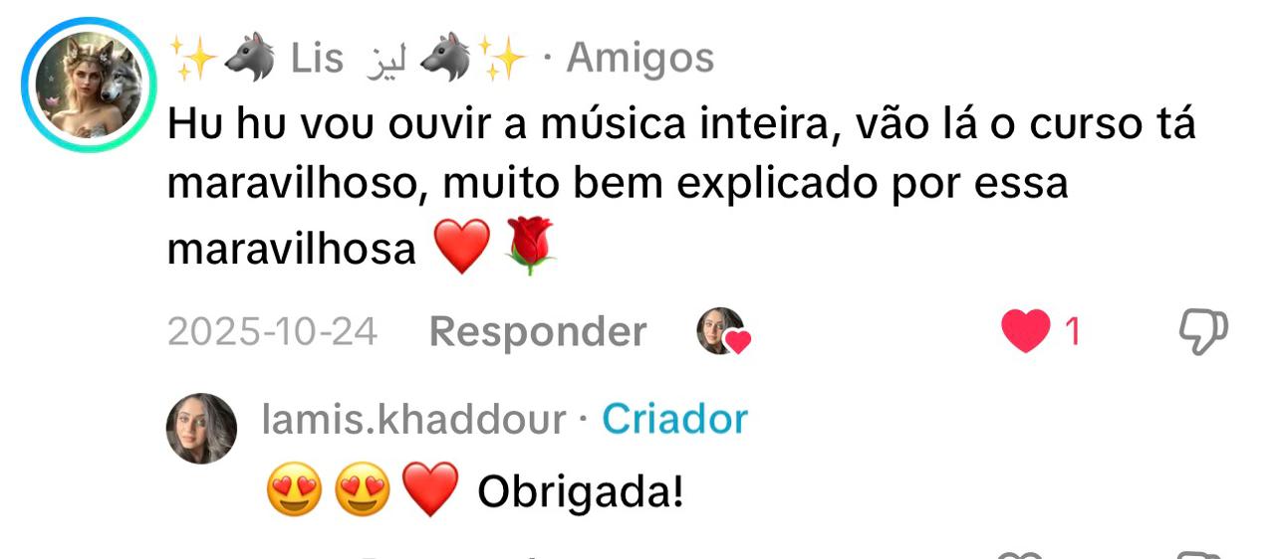Open lamis.khaddour's profile photo
1275x559 pixels.
(x=201, y=429)
